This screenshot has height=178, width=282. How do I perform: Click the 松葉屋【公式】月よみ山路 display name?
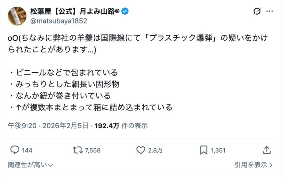(75, 12)
